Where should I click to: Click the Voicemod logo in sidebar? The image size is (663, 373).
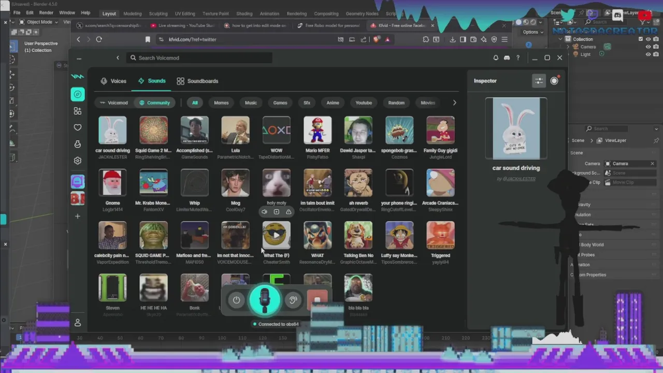pyautogui.click(x=78, y=77)
